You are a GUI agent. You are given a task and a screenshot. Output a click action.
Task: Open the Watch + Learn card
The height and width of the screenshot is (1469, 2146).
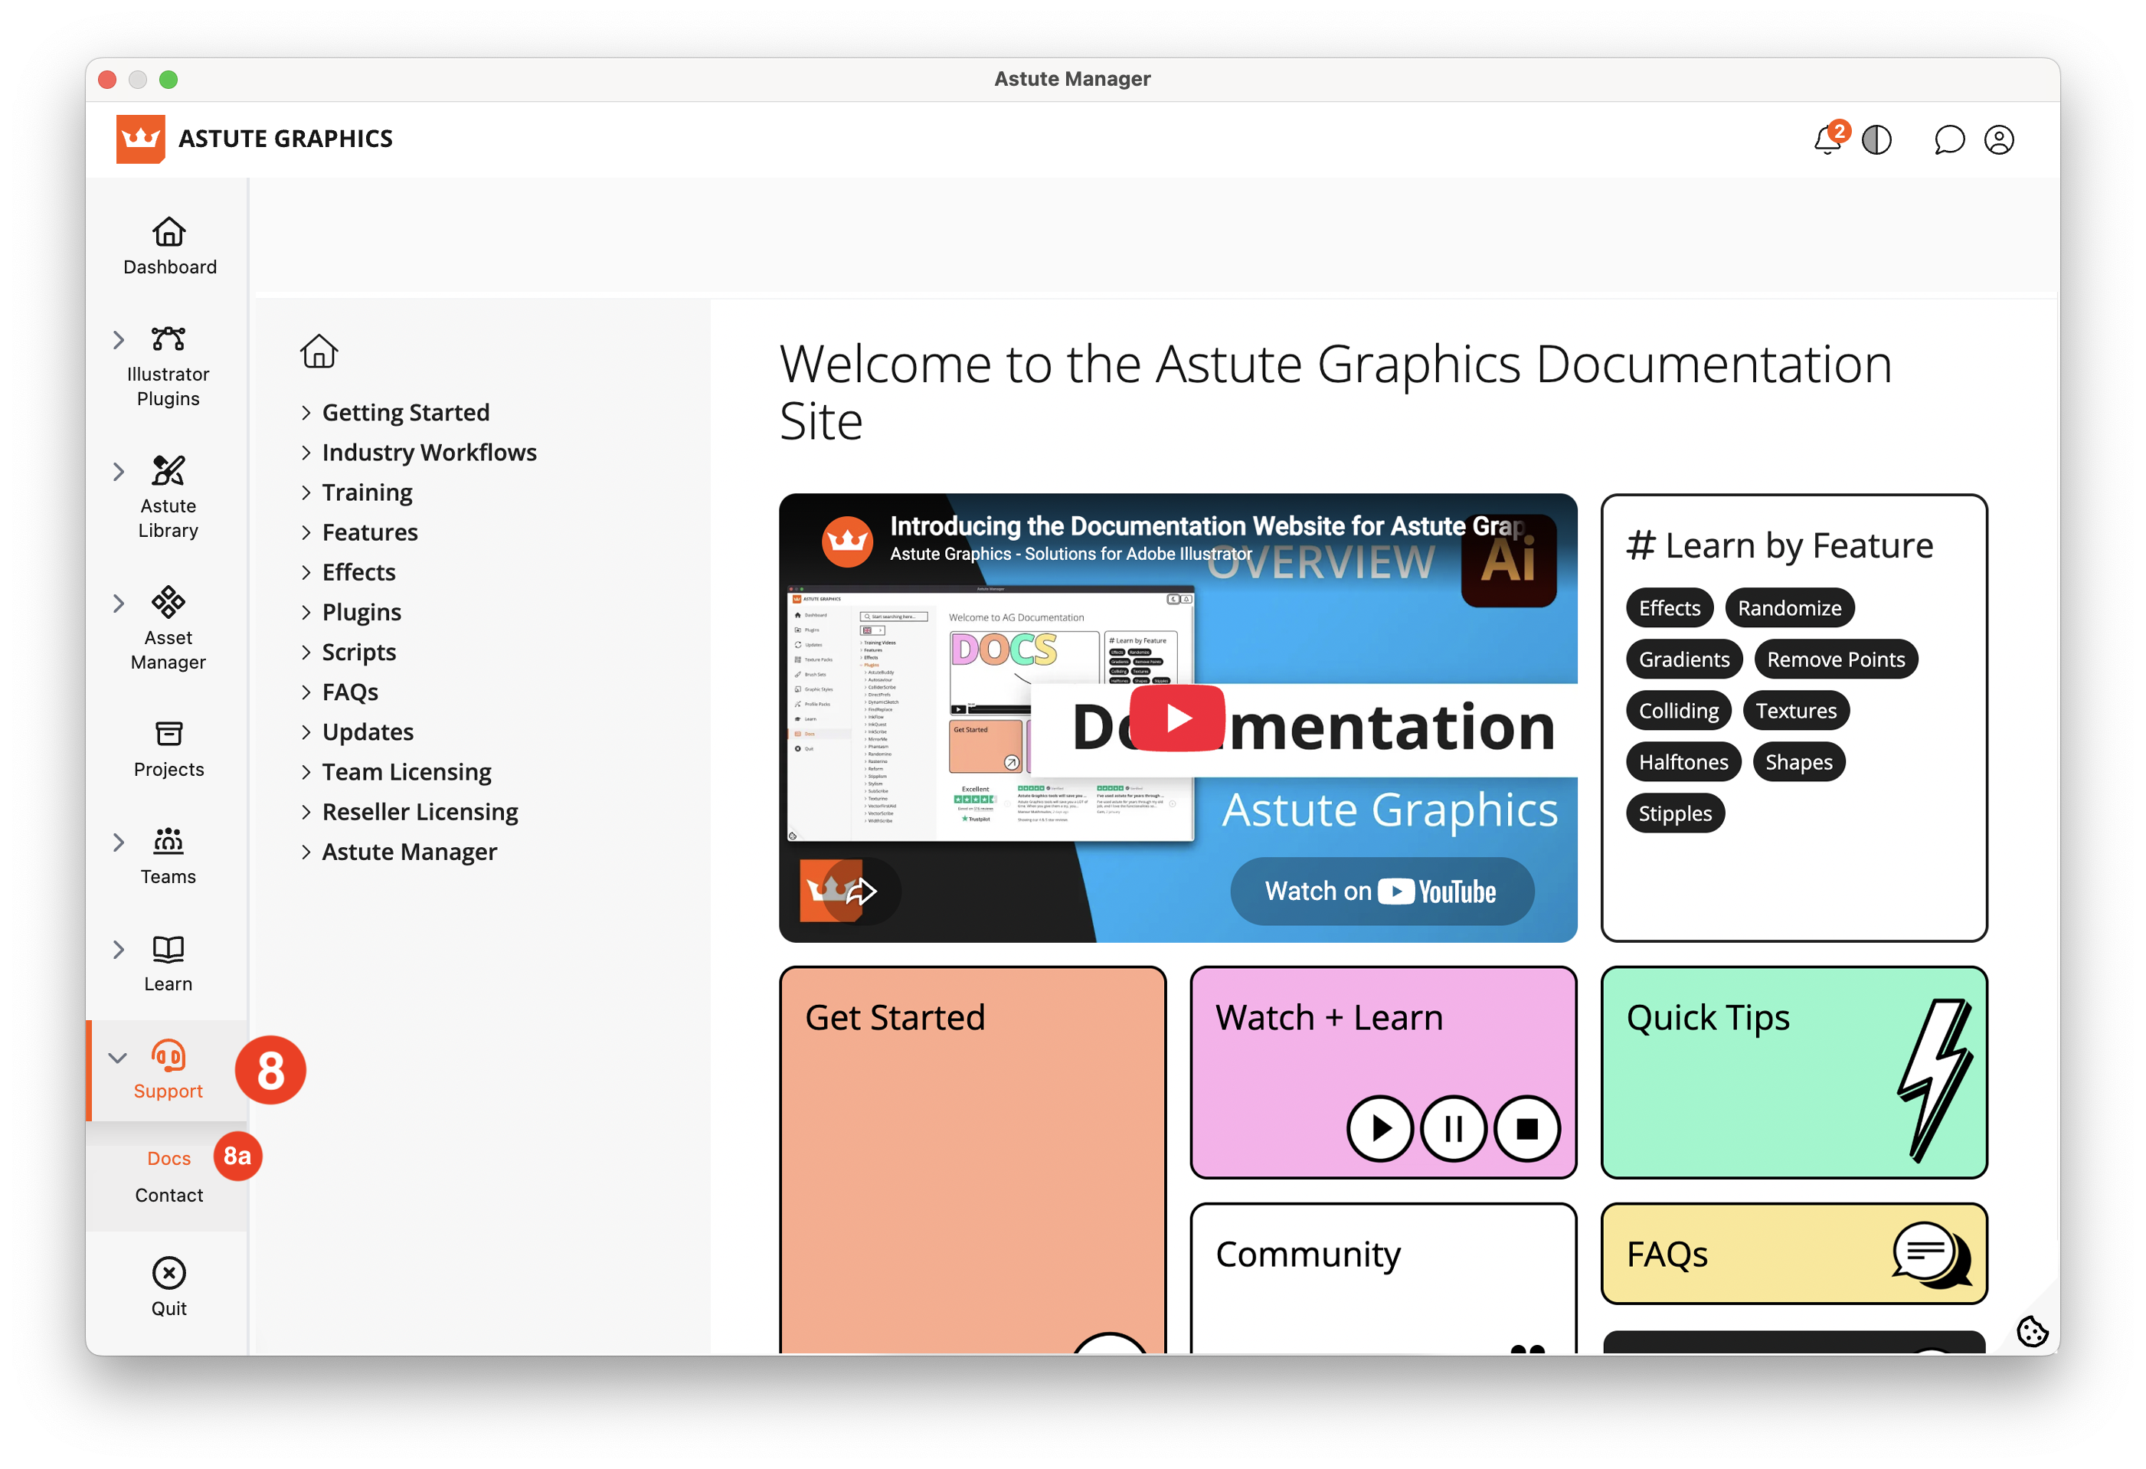click(1383, 1072)
